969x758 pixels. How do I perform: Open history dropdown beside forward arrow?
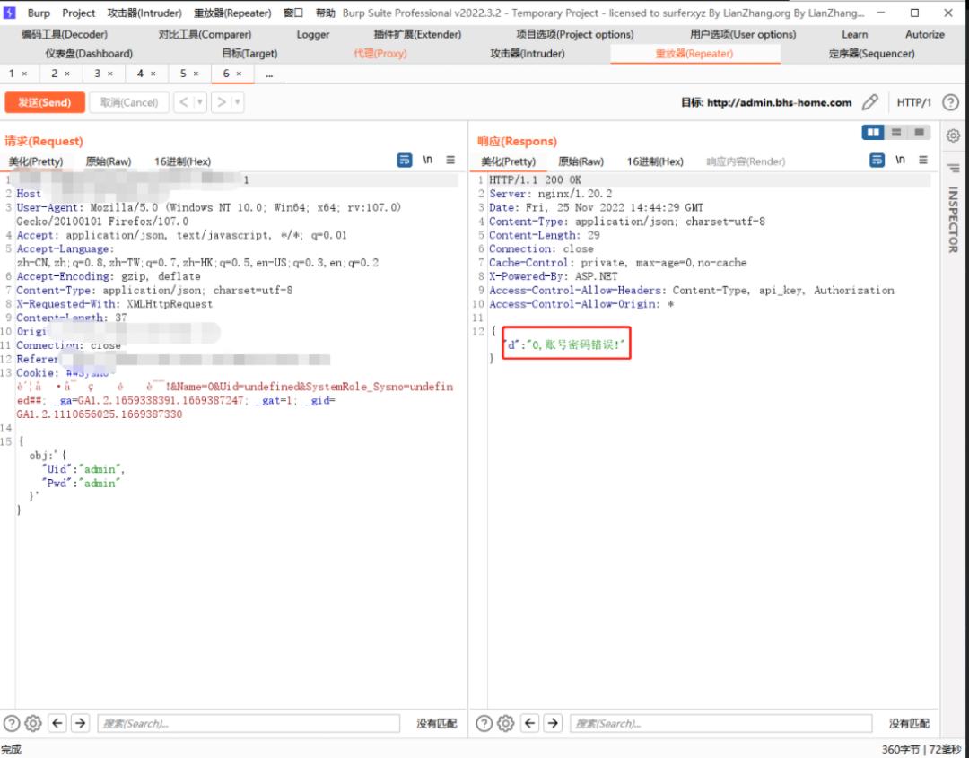tap(237, 102)
